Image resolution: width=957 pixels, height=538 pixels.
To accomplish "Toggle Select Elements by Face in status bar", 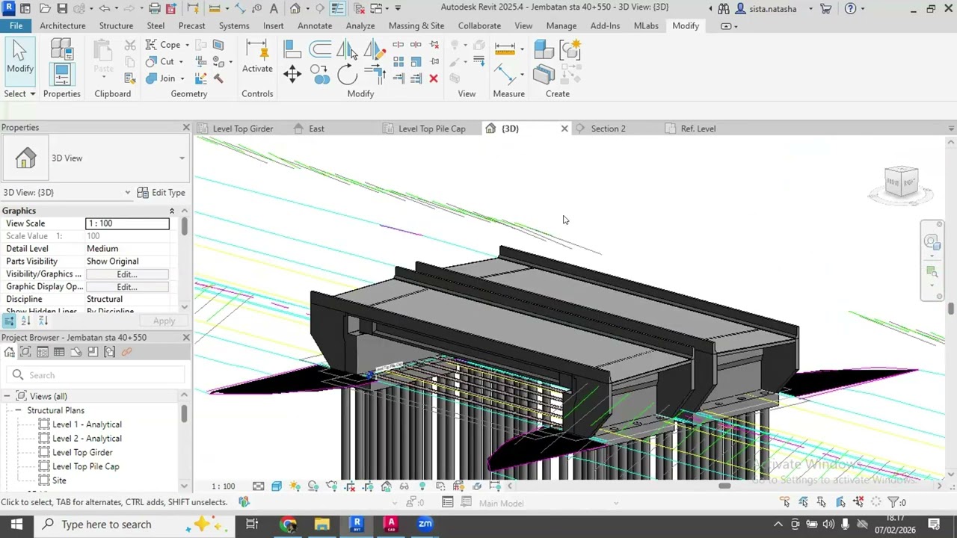I will pos(840,502).
